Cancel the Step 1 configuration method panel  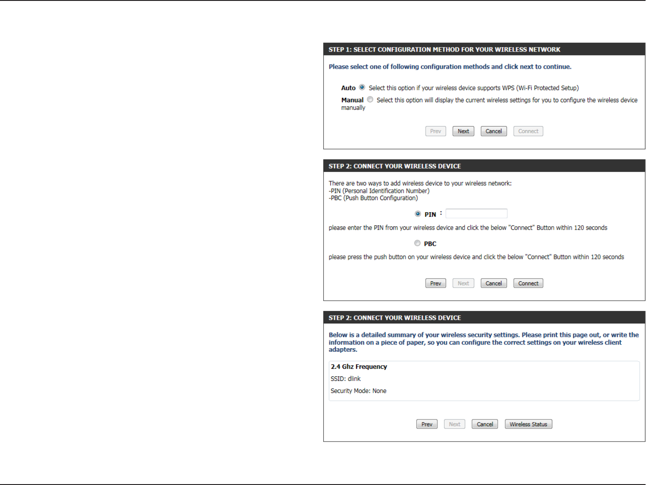(494, 131)
